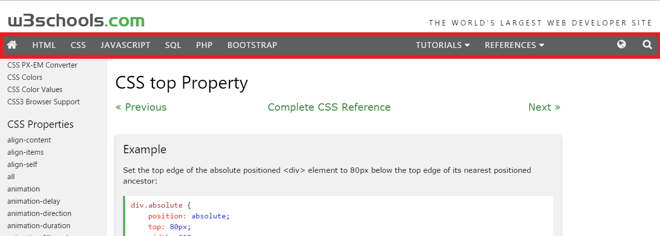Open the References dropdown menu

(x=514, y=45)
